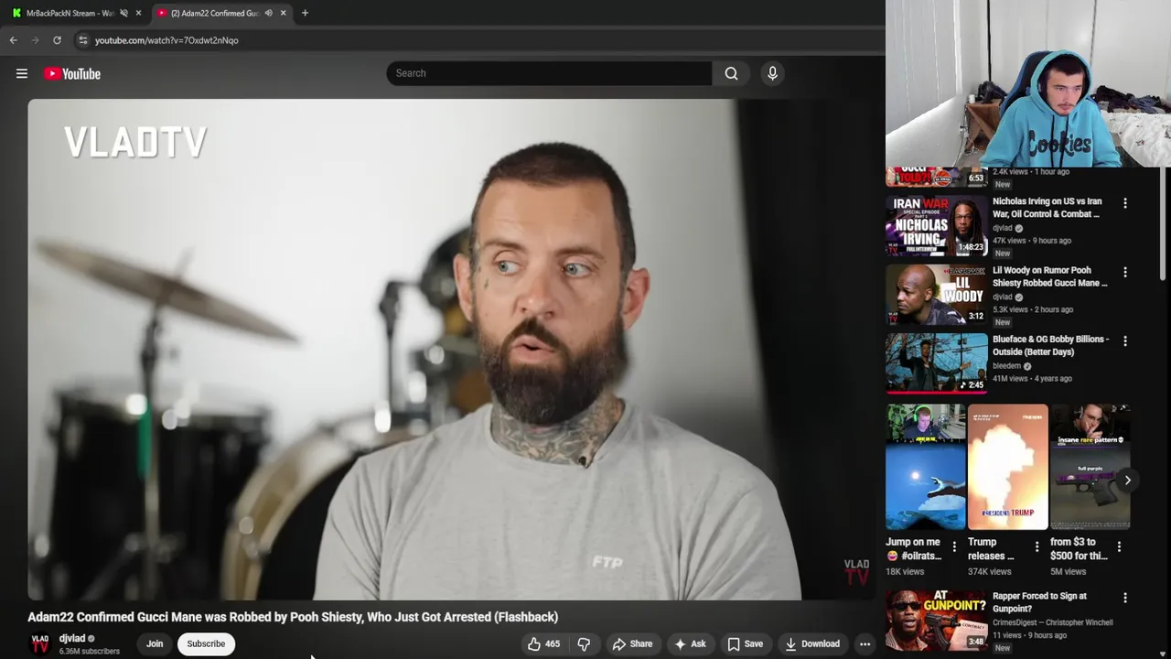Open Blueface & OG Bobby Billions title
Screen dimensions: 1171x659
1050,345
